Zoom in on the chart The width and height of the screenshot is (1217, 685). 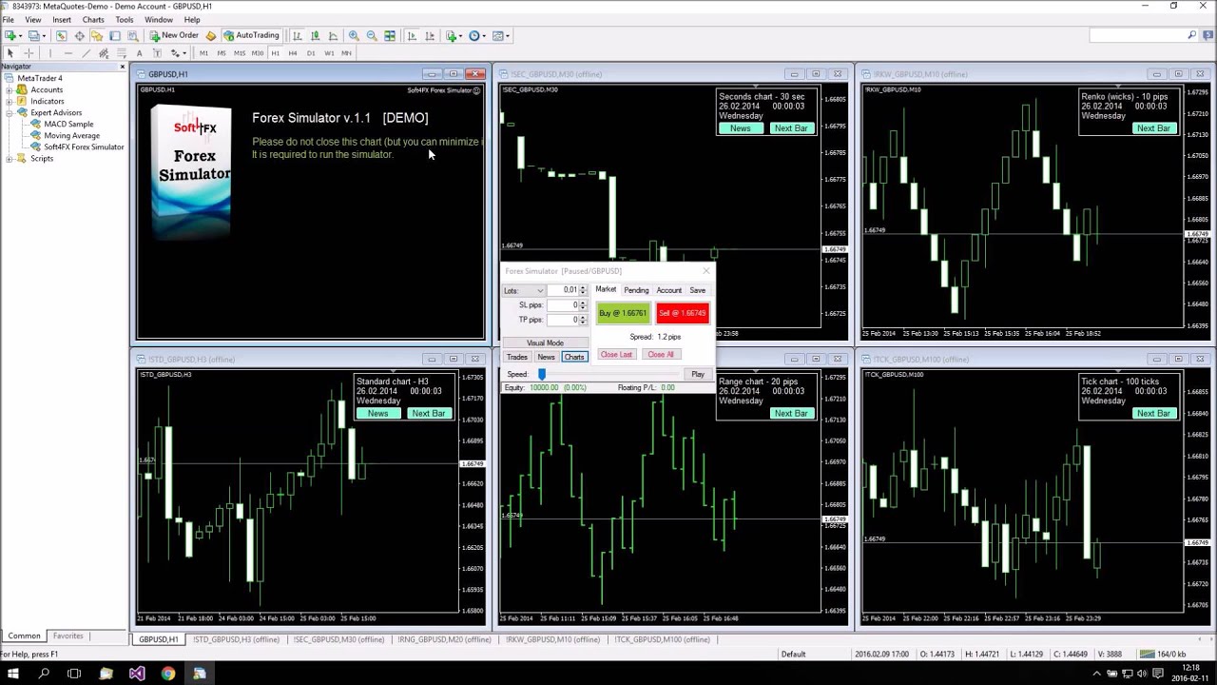354,35
